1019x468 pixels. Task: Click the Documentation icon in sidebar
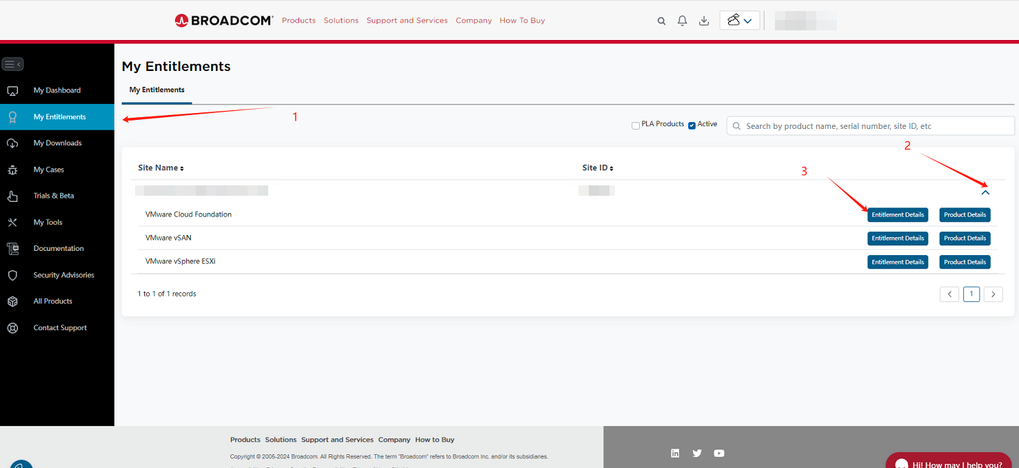click(12, 249)
